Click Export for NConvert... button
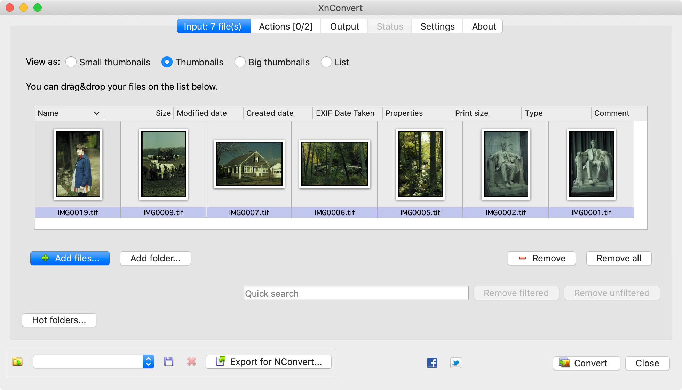The image size is (682, 390). pyautogui.click(x=269, y=362)
